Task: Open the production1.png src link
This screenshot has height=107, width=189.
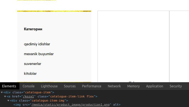Action: point(70,105)
